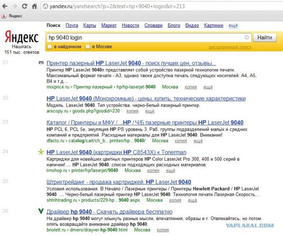The height and width of the screenshot is (236, 283).
Task: Clear the search query with the X icon
Action: coord(247,37)
